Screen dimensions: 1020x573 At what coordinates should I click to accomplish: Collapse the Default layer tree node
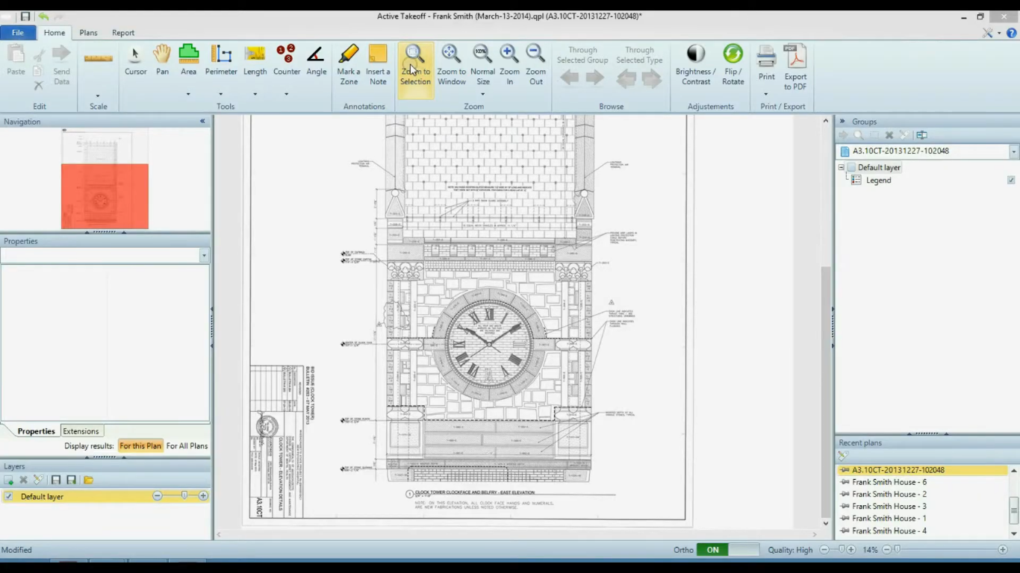pyautogui.click(x=842, y=168)
